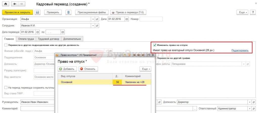Follow the Редактировать link
This screenshot has height=113, width=259.
point(240,50)
